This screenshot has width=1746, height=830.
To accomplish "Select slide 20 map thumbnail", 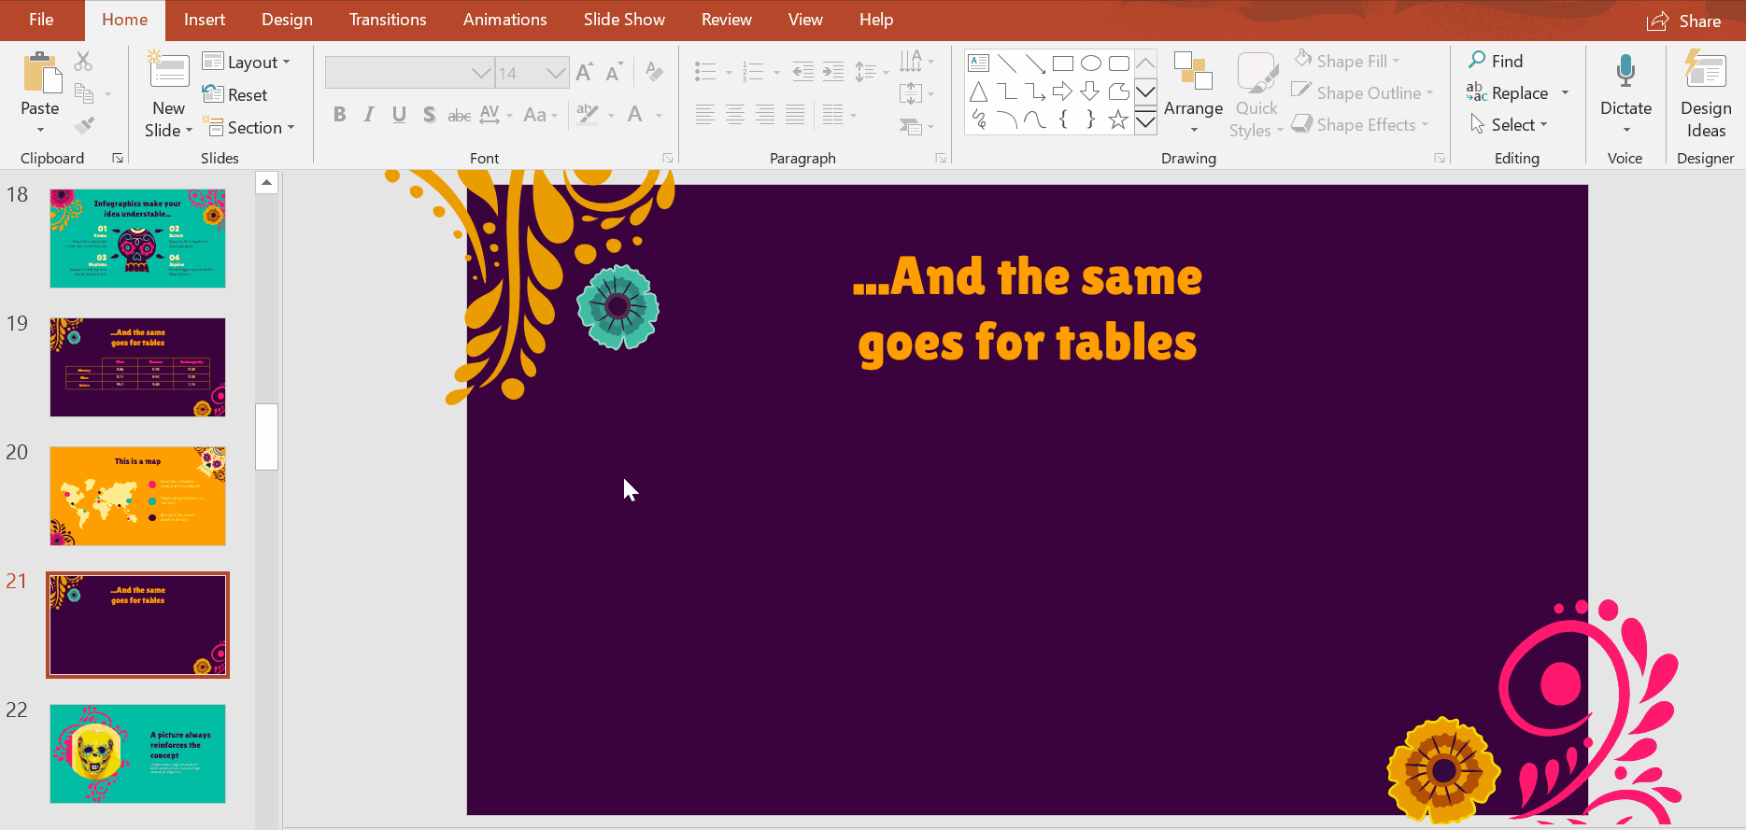I will [x=137, y=496].
